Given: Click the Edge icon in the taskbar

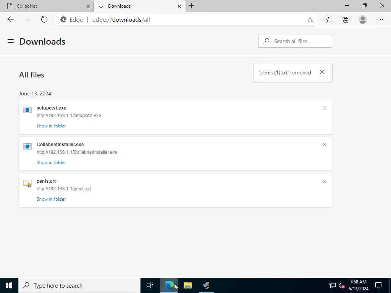Looking at the screenshot, I should click(169, 285).
